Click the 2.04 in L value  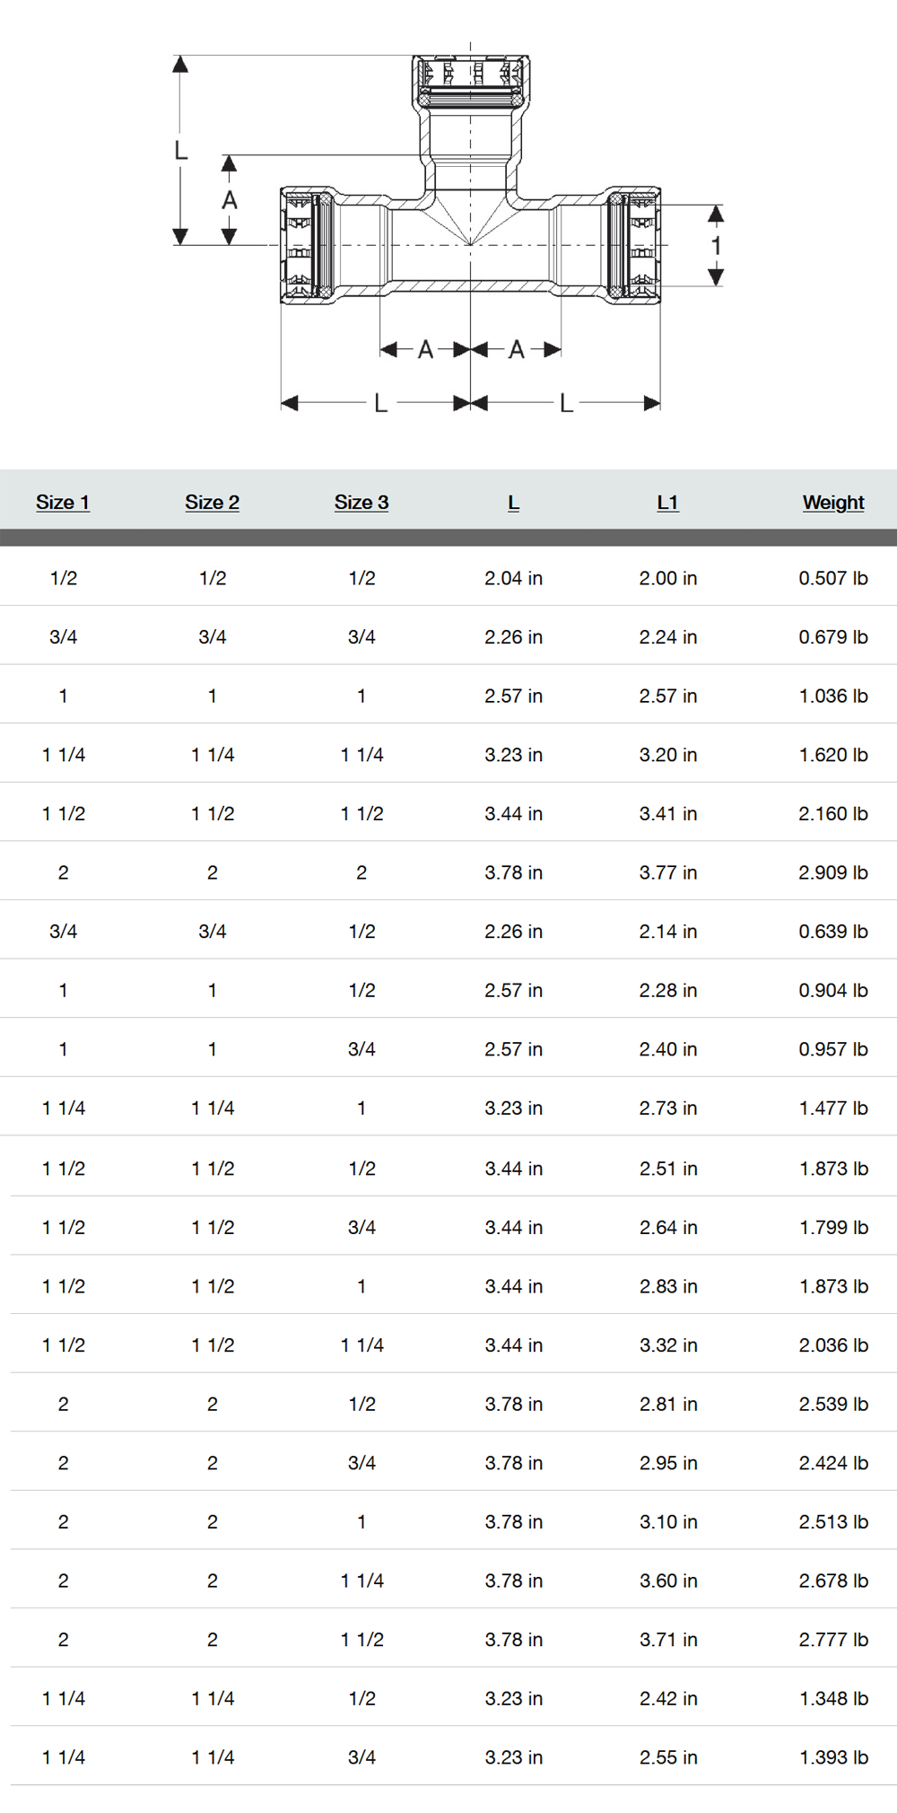coord(514,578)
